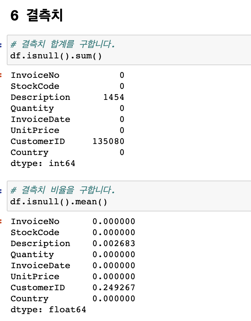Click "Quantity" in the sum output
The image size is (251, 321).
click(x=32, y=109)
